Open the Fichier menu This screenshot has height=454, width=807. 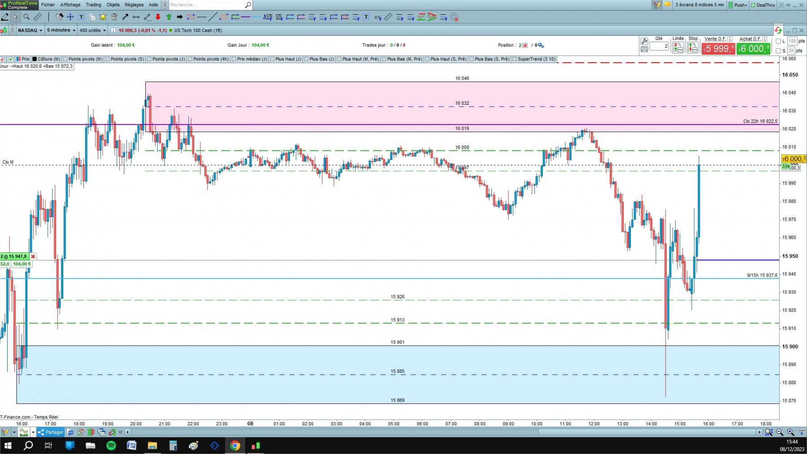(48, 5)
